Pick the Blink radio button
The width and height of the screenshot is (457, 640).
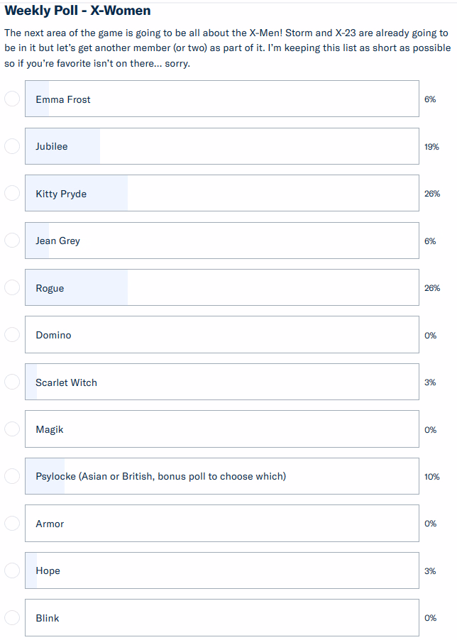tap(12, 618)
